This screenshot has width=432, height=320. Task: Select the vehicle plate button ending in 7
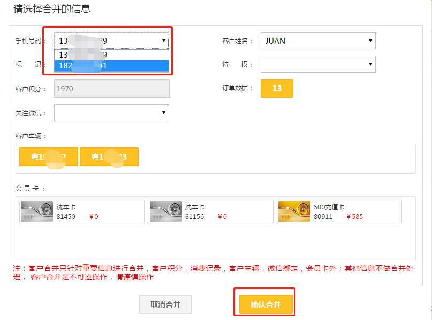click(x=49, y=157)
